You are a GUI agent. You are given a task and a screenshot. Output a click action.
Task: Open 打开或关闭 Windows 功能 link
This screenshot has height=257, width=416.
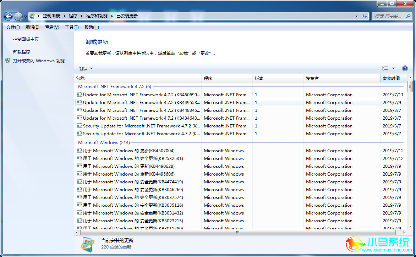point(39,61)
